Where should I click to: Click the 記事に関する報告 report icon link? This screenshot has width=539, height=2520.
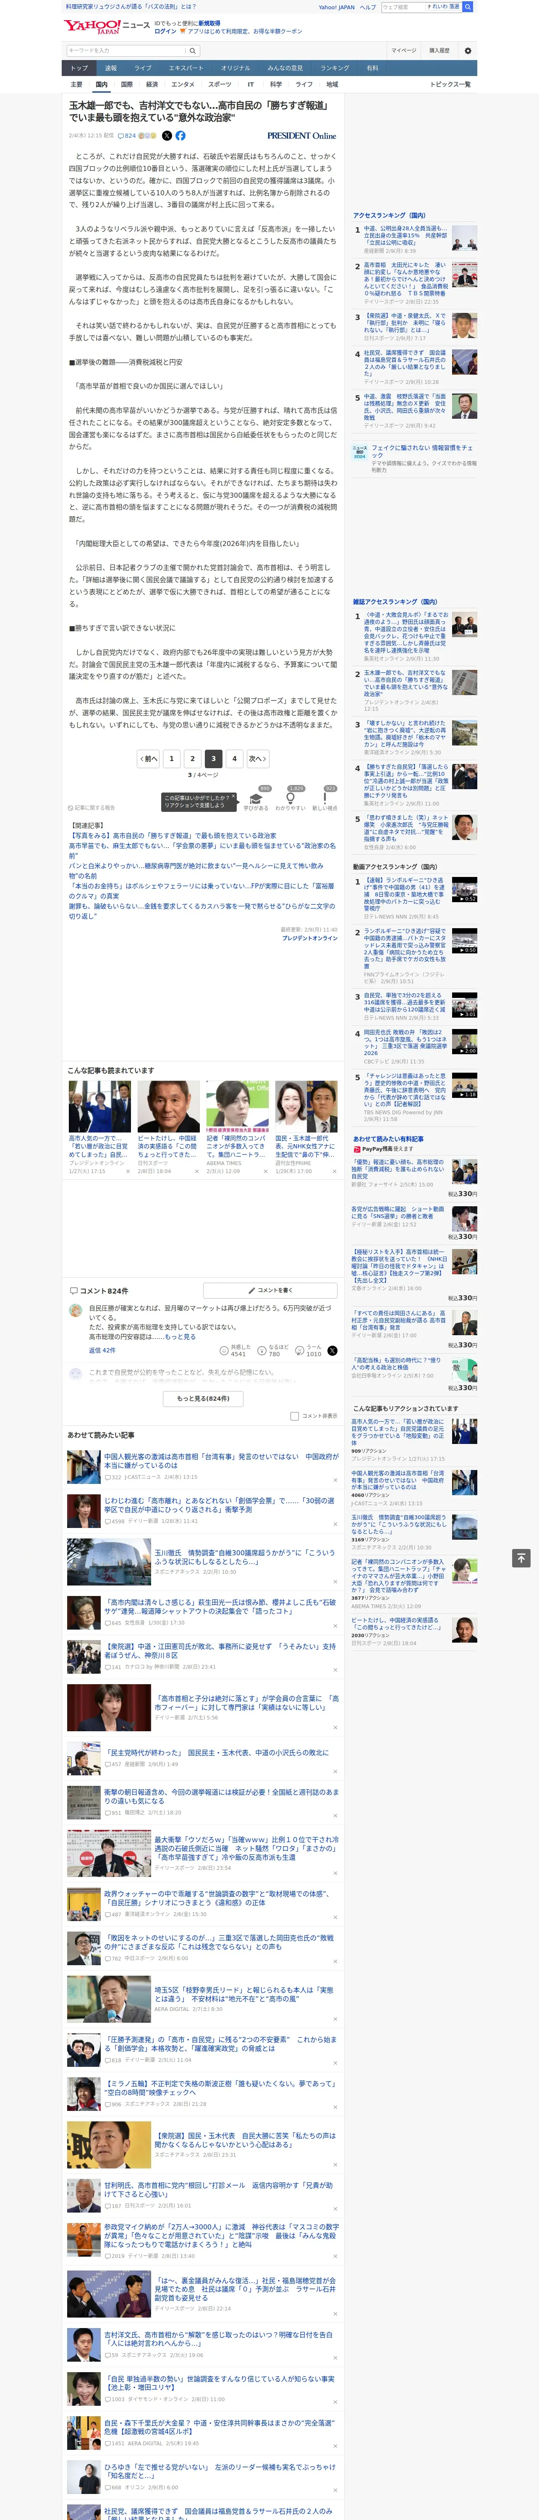[x=91, y=808]
